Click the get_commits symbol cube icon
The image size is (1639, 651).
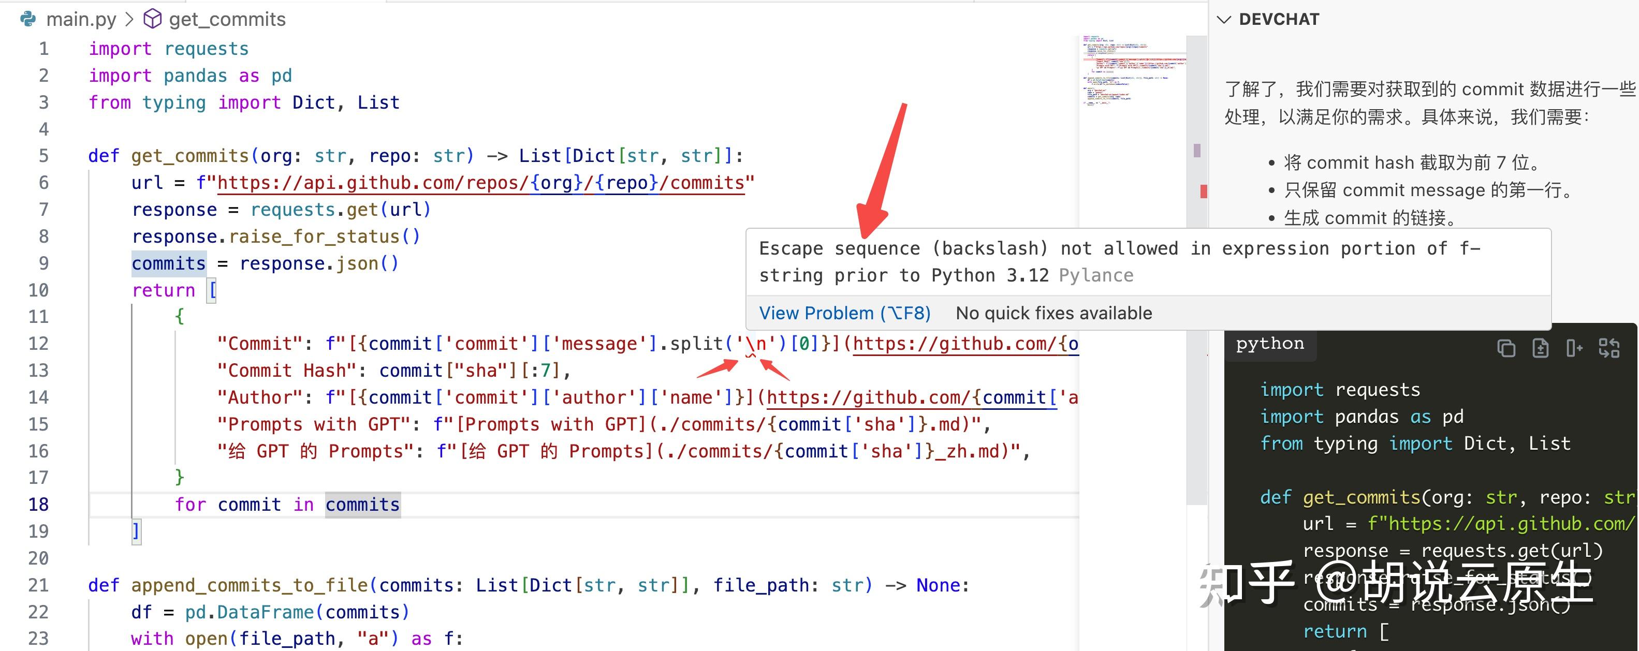point(152,19)
